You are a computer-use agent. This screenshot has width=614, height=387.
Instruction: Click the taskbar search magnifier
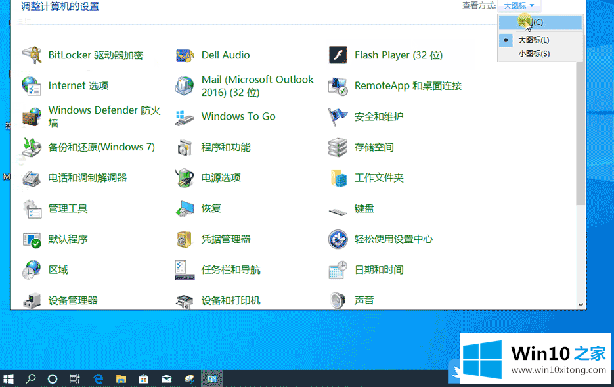30,378
